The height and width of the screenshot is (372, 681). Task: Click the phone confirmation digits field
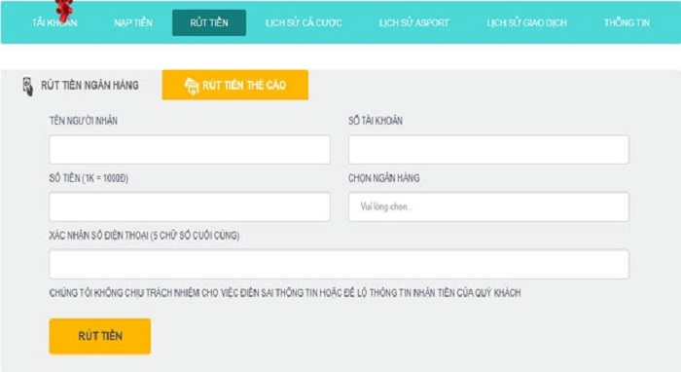[339, 264]
